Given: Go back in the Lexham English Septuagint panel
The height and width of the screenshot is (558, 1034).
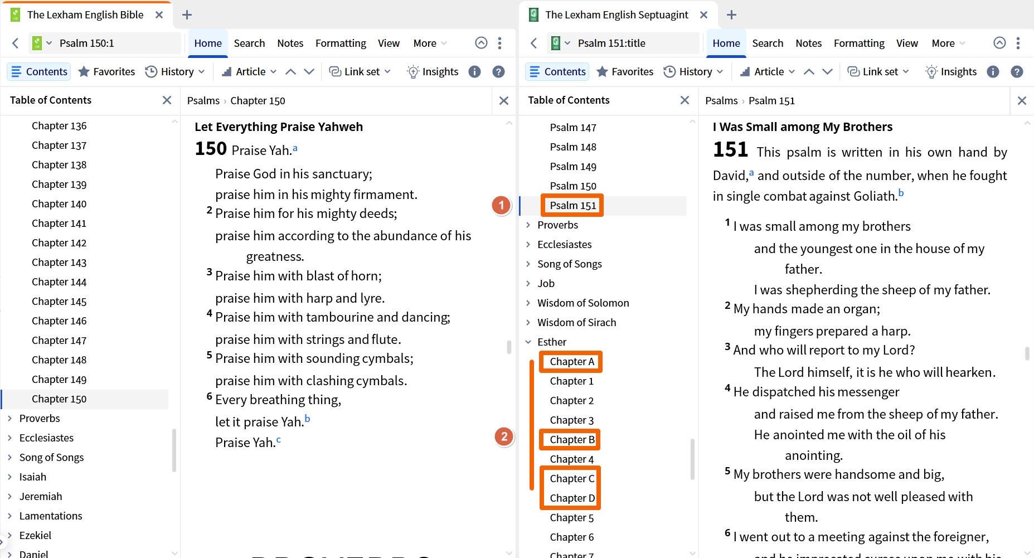Looking at the screenshot, I should click(534, 43).
